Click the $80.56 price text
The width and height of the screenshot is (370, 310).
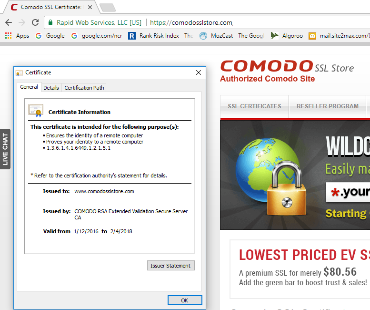[340, 272]
